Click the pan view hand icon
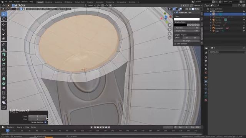This screenshot has height=138, width=246. [170, 30]
